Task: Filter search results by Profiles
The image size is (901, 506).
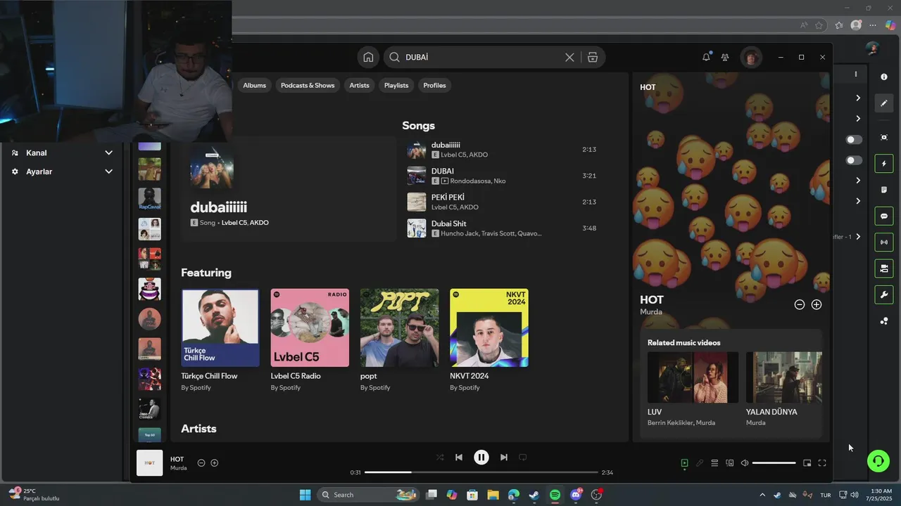Action: (x=434, y=85)
